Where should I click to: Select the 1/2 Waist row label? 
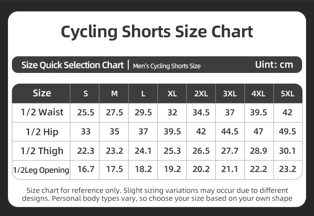point(42,112)
